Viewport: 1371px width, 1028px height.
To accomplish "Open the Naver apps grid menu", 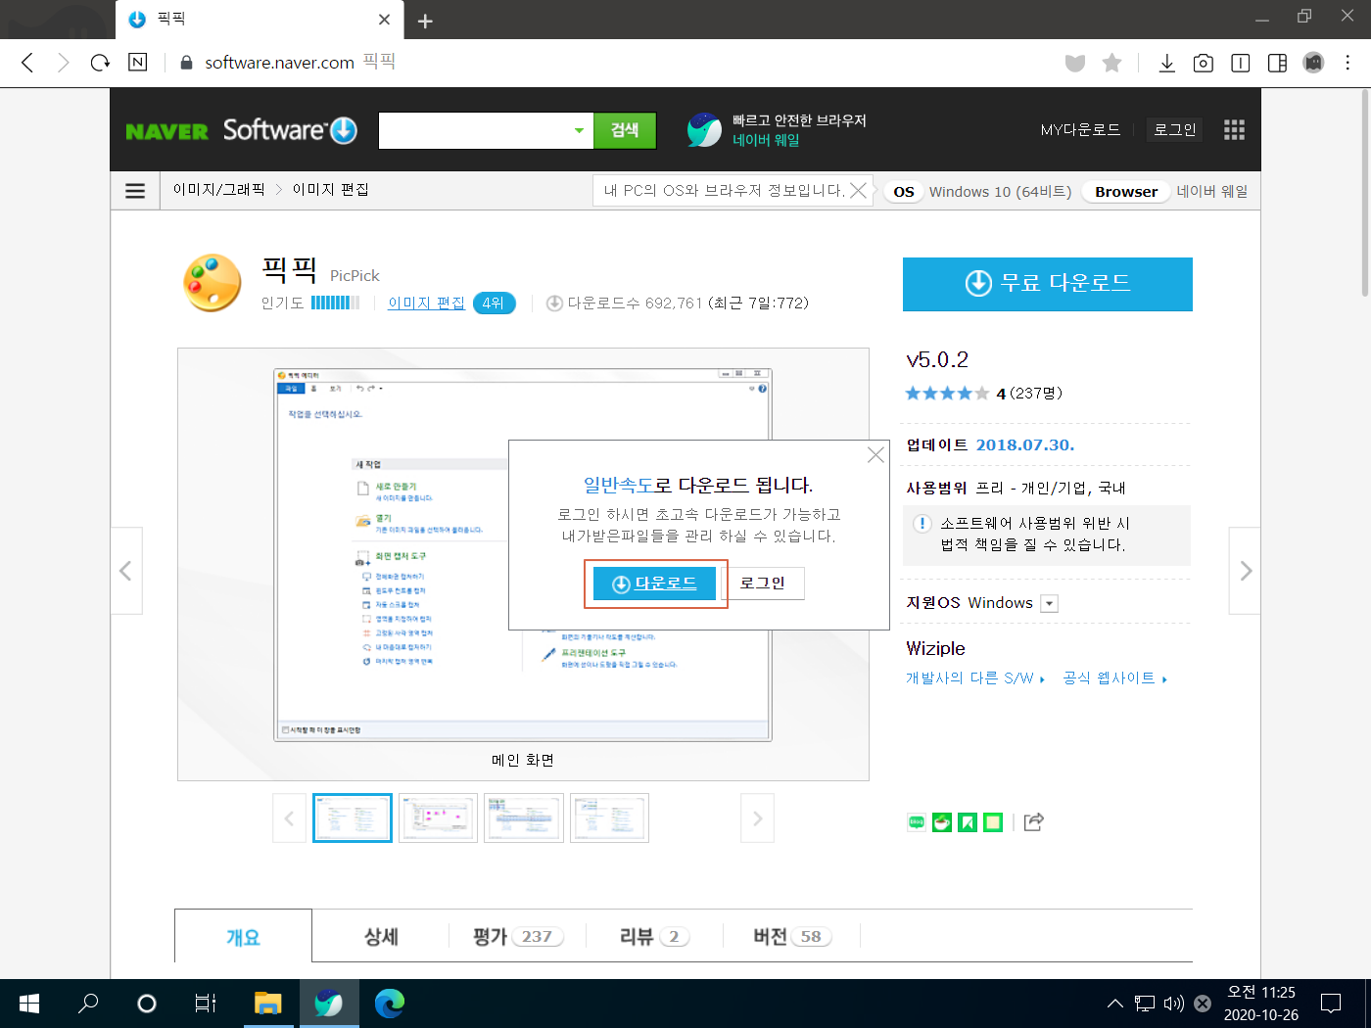I will 1234,130.
